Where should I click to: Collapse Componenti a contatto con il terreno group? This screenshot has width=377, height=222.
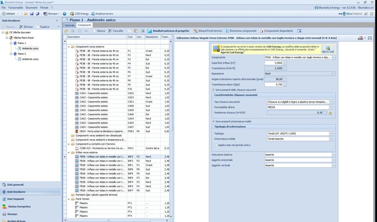tap(69, 144)
